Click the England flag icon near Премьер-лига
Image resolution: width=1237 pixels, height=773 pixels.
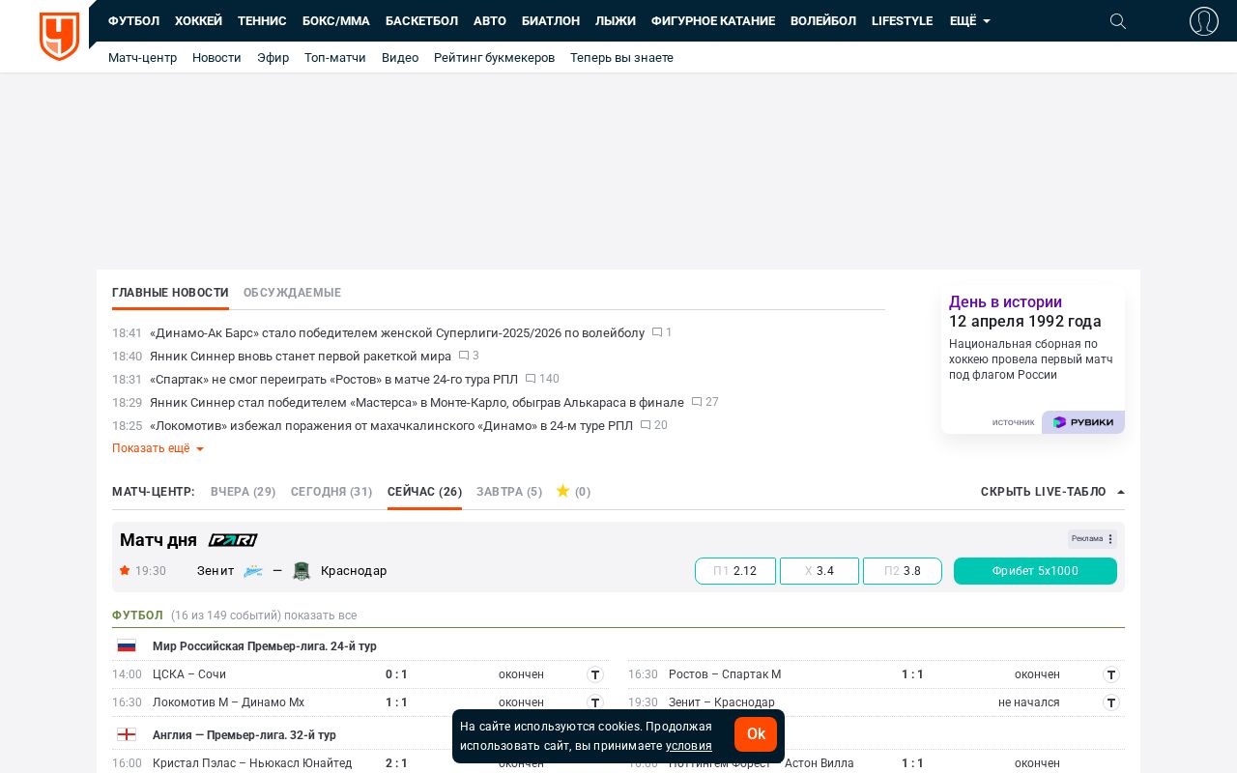pyautogui.click(x=127, y=734)
